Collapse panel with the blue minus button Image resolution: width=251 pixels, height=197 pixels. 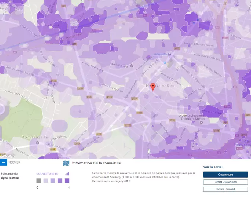[x=3, y=162]
